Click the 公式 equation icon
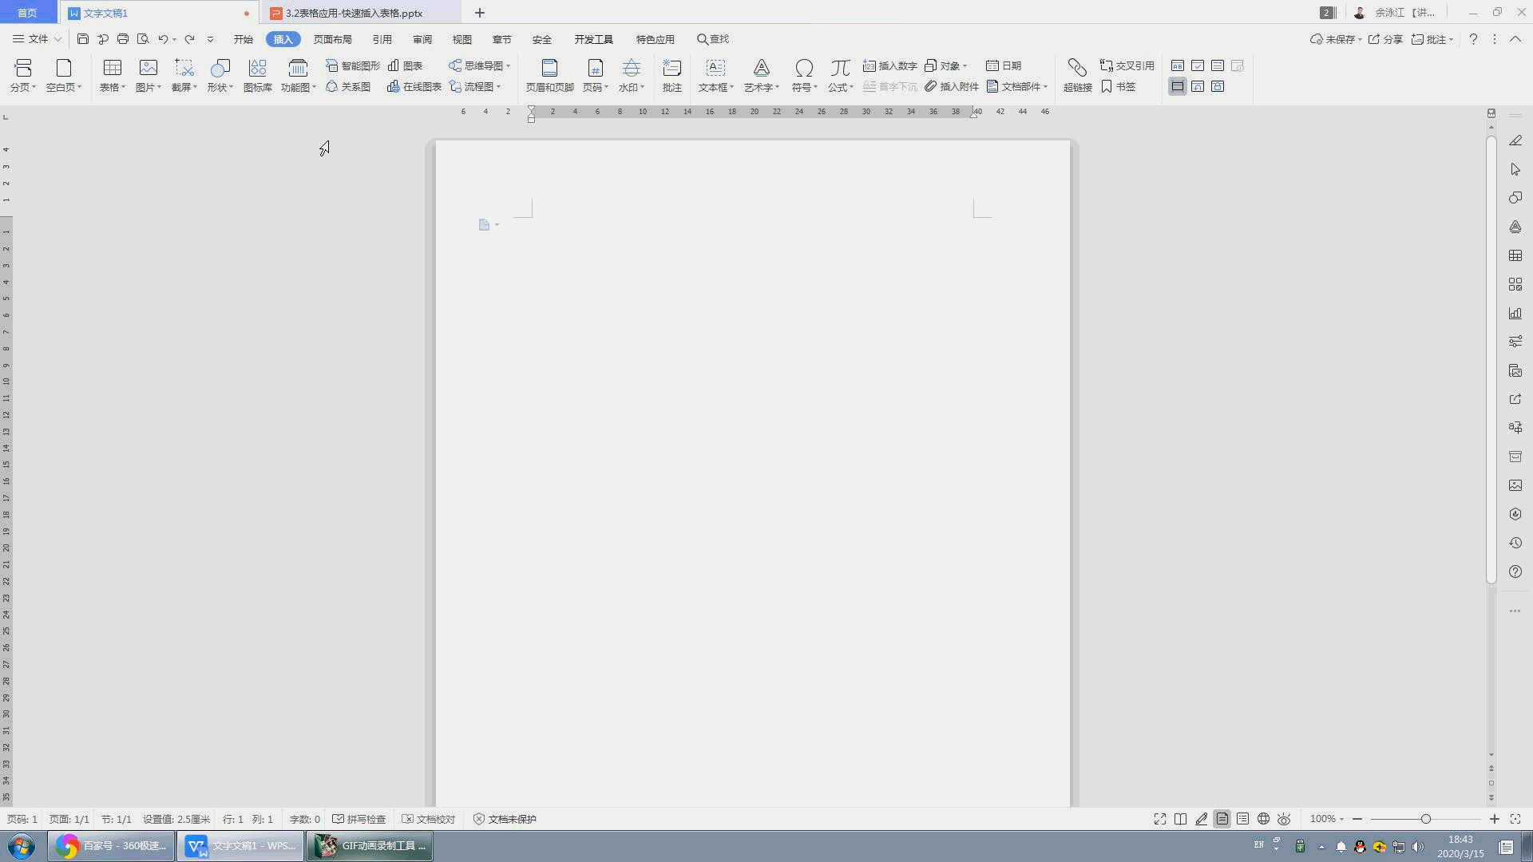This screenshot has width=1533, height=862. (x=840, y=68)
